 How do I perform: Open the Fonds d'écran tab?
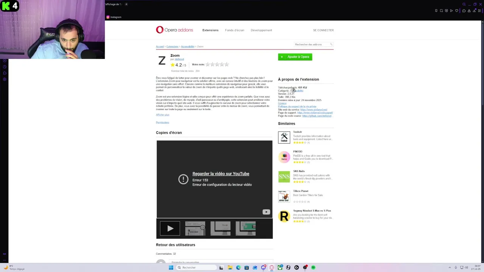pyautogui.click(x=234, y=30)
